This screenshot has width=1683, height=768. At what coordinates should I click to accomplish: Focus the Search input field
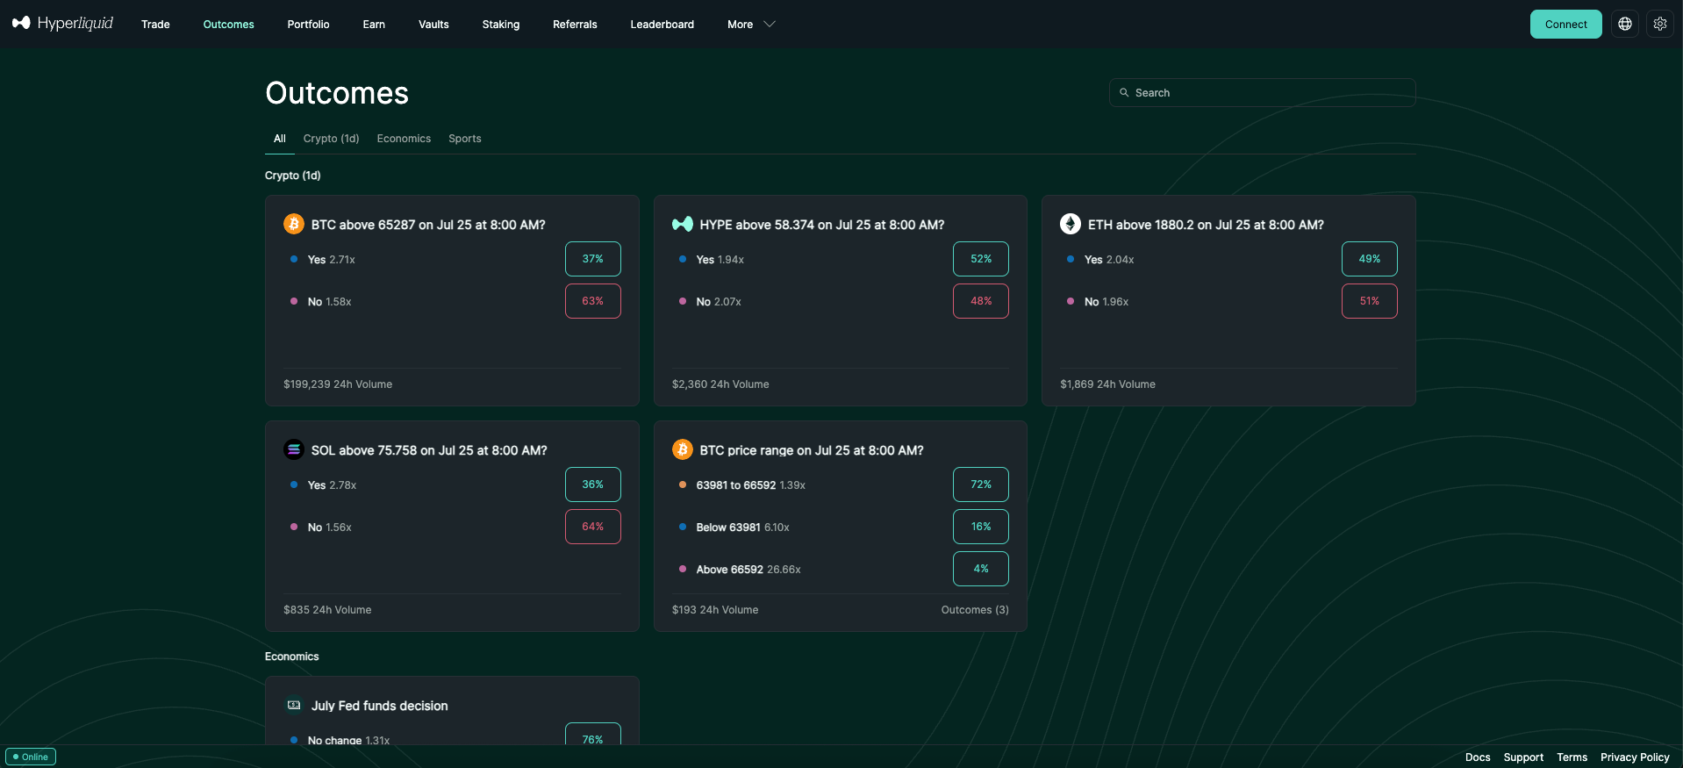point(1262,92)
